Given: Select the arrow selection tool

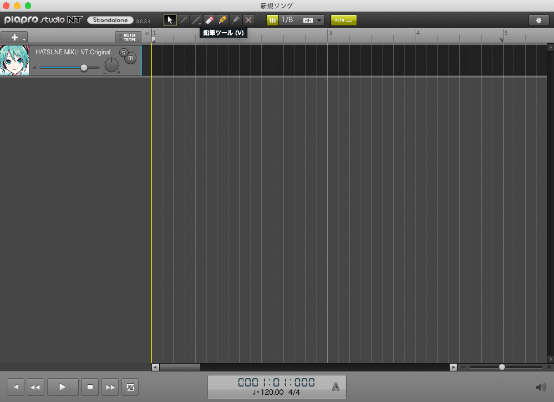Looking at the screenshot, I should [170, 20].
